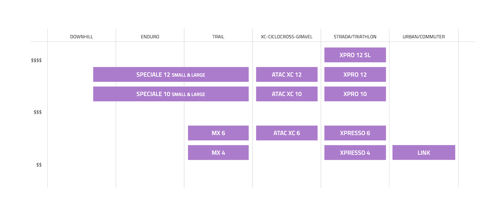Open the XPRO 10 product box
The height and width of the screenshot is (202, 490).
pyautogui.click(x=355, y=94)
